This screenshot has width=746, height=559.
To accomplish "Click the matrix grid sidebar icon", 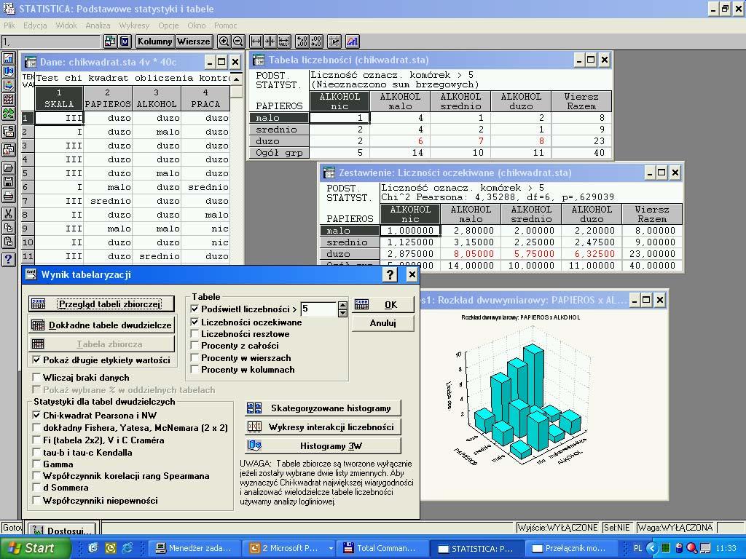I will [9, 99].
